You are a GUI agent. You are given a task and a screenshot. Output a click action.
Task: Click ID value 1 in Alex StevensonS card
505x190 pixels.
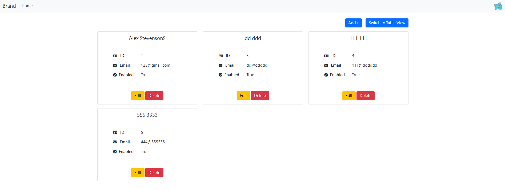click(x=142, y=56)
